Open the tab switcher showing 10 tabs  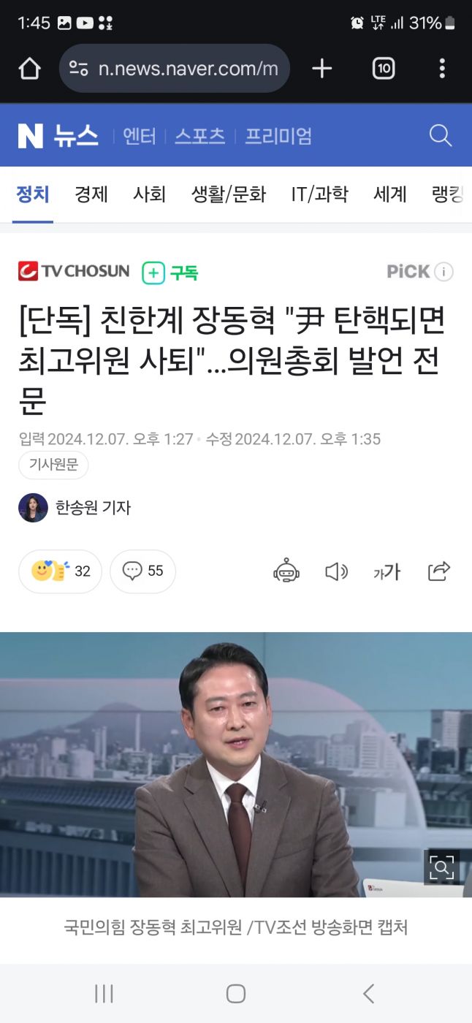tap(384, 69)
